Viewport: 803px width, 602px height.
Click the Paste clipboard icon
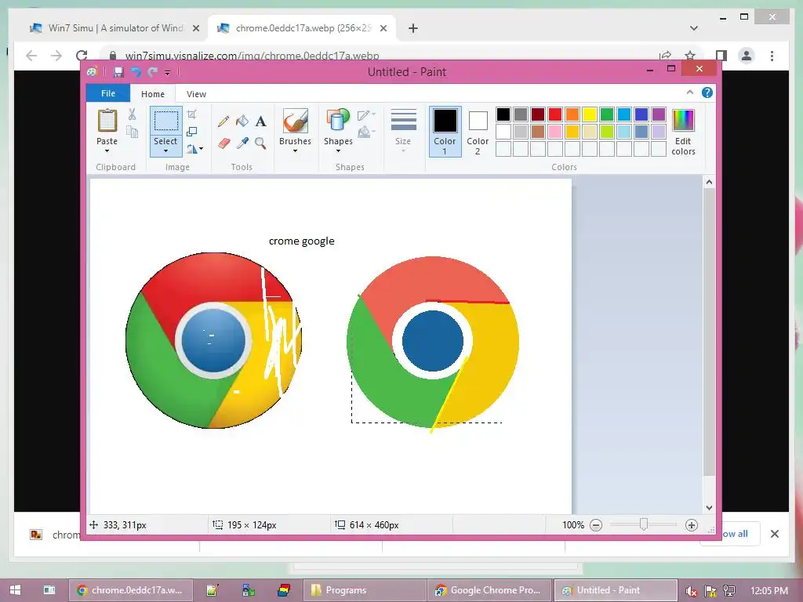click(107, 121)
